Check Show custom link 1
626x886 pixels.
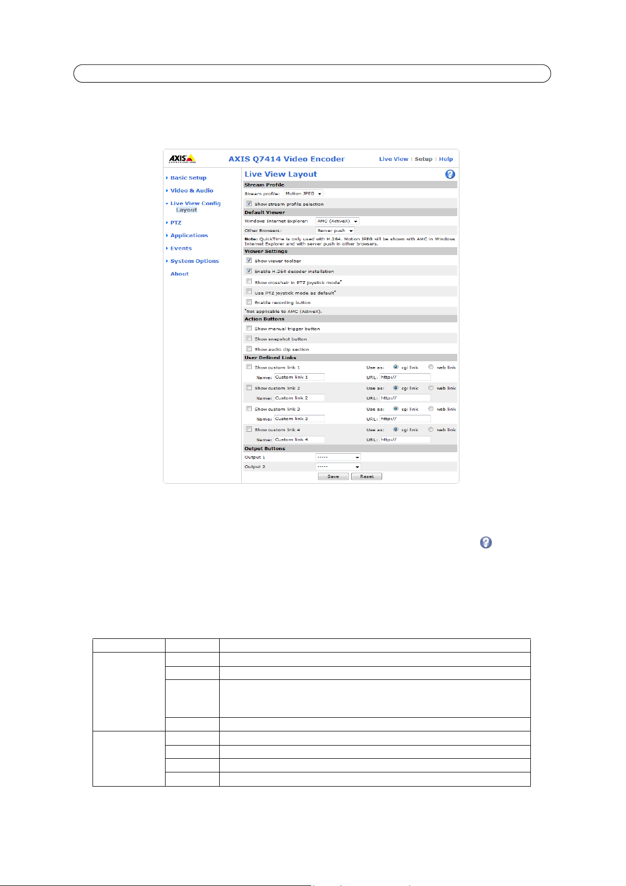[249, 367]
